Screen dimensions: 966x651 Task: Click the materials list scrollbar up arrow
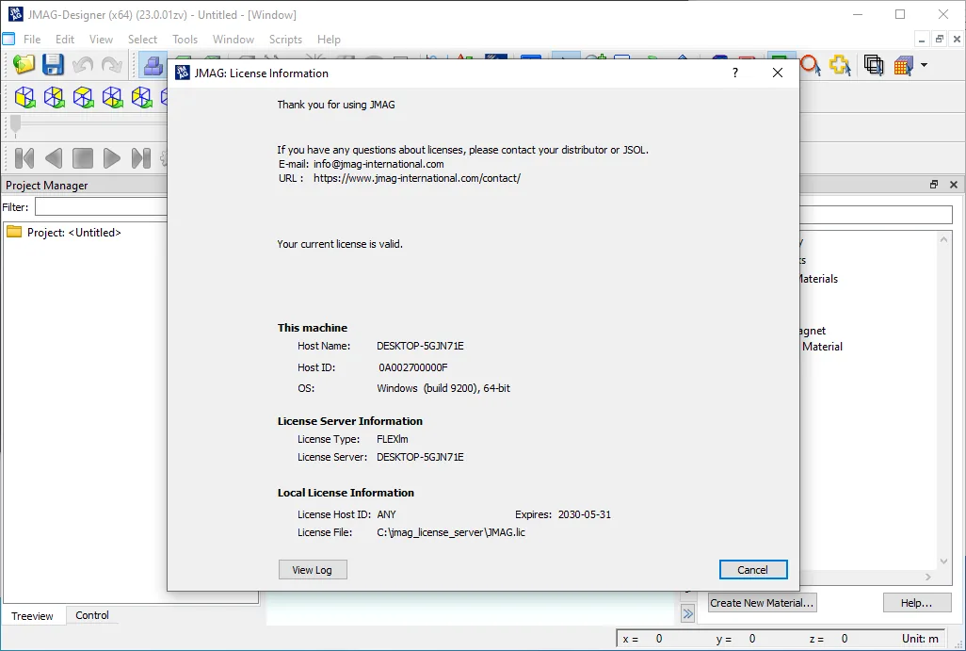pyautogui.click(x=943, y=239)
